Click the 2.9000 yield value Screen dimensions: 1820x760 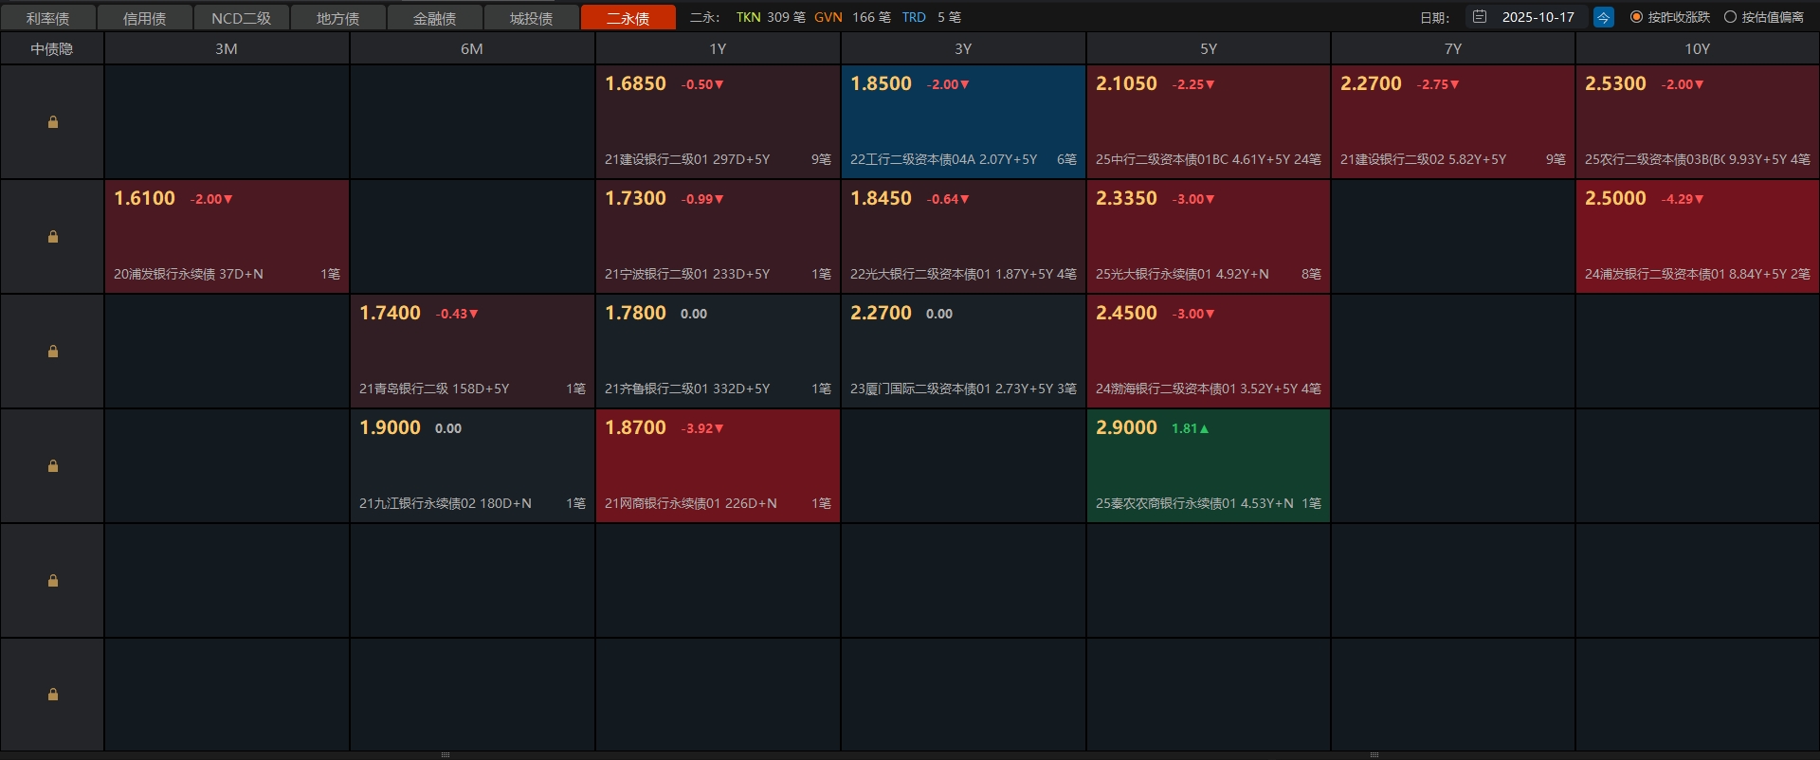click(1126, 427)
